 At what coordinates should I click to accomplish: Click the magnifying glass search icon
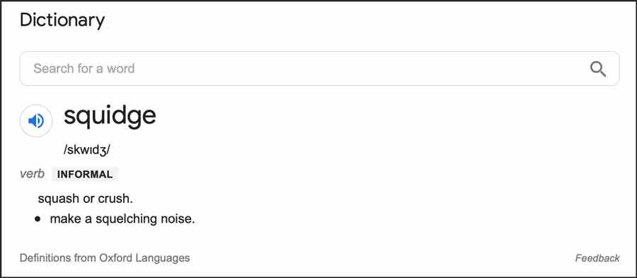click(x=597, y=69)
